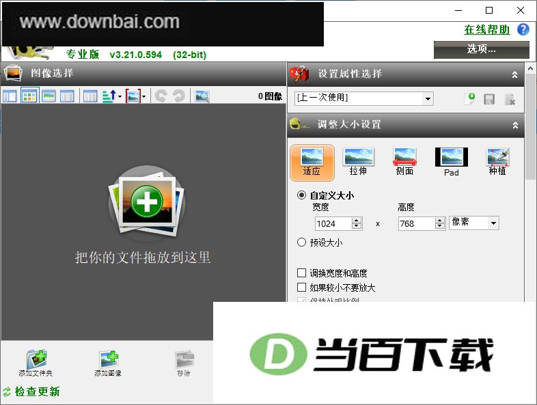
Task: Click 检查更新 check for updates link
Action: click(38, 391)
